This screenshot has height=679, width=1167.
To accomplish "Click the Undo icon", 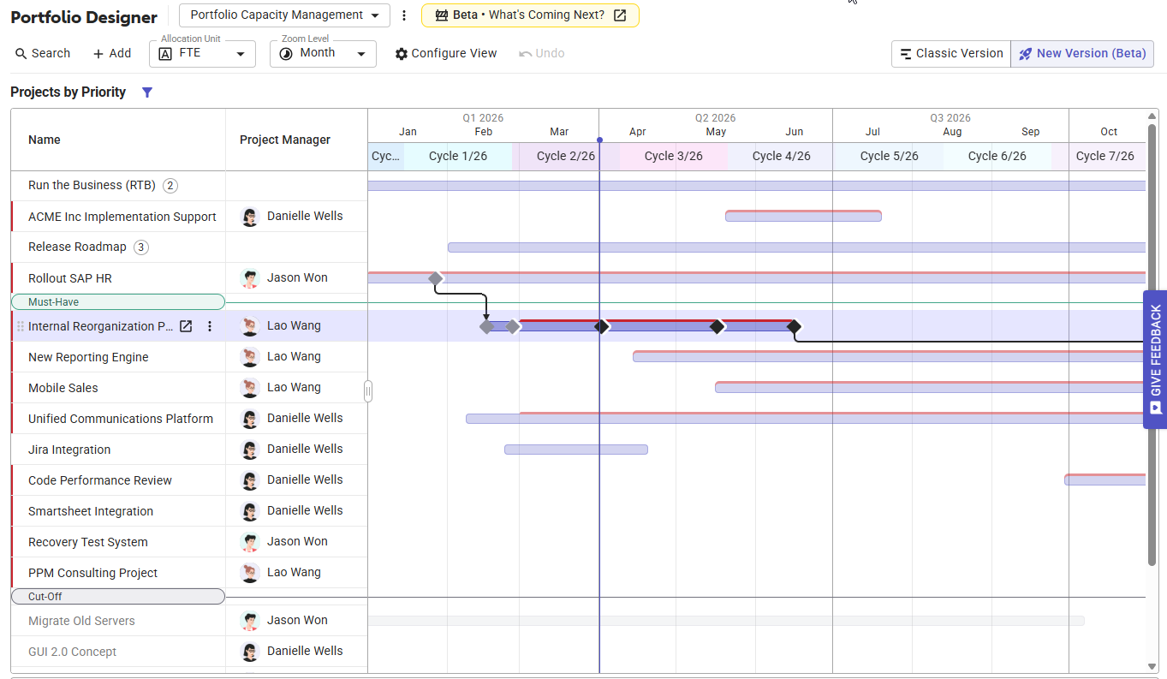I will point(540,53).
